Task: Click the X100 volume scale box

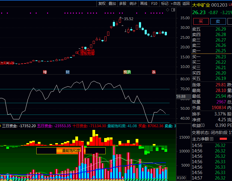Action: coord(181,178)
